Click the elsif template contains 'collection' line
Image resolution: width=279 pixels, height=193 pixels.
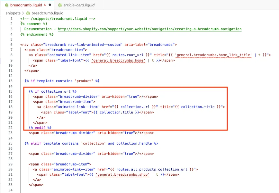click(x=91, y=143)
